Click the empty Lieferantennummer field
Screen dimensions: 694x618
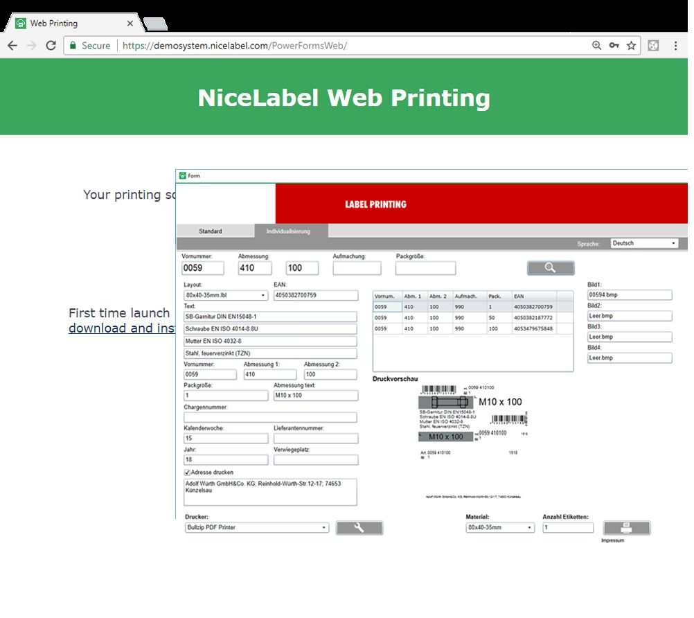[316, 439]
